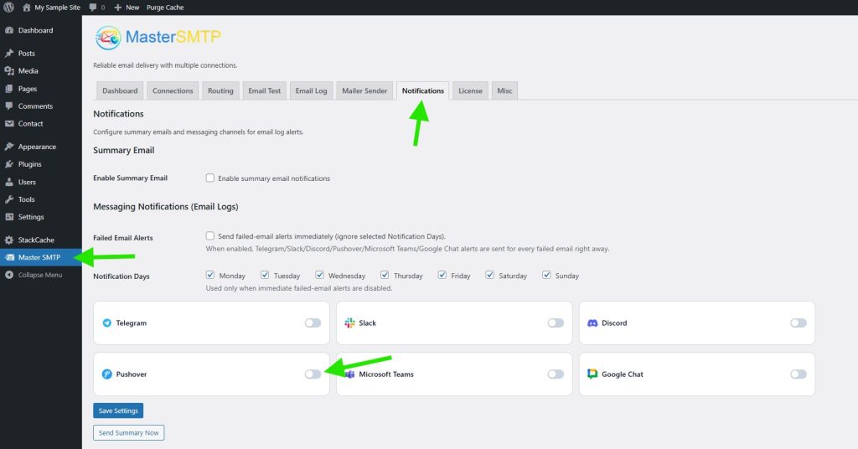Uncheck the Saturday checkbox
Image resolution: width=858 pixels, height=449 pixels.
pos(489,275)
